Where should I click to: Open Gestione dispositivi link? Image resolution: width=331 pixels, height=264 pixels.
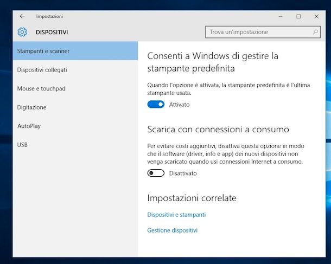pos(172,230)
